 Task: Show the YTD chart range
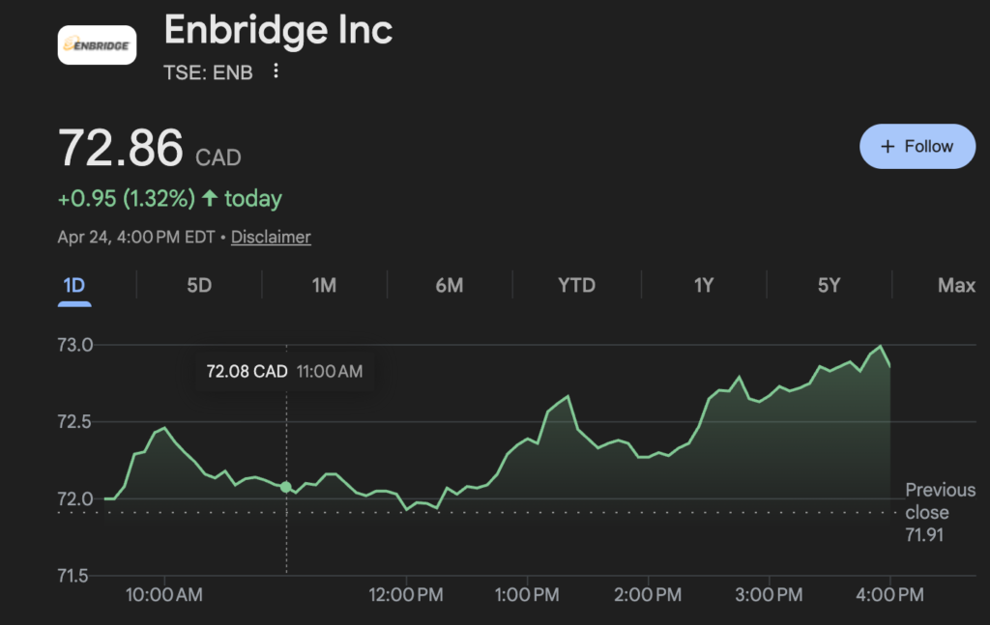(576, 286)
